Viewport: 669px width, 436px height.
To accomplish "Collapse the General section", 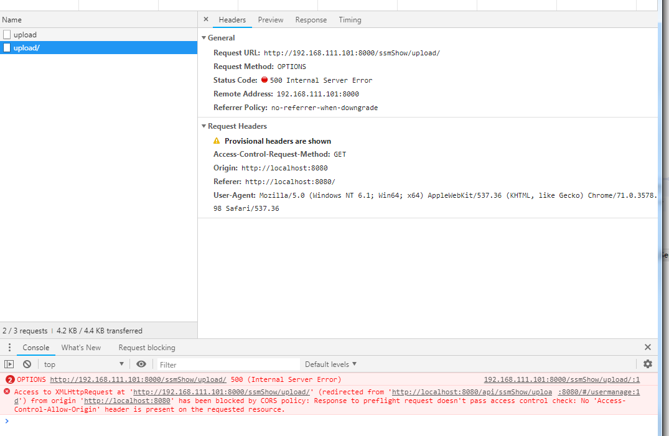I will (x=204, y=37).
